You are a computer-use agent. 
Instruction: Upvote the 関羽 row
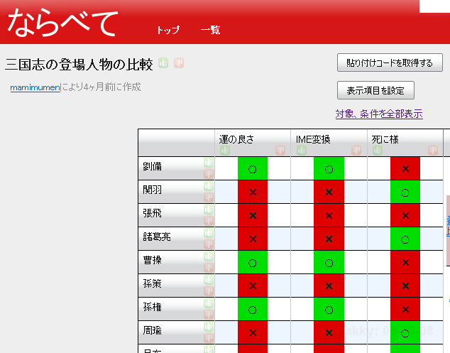coord(209,186)
